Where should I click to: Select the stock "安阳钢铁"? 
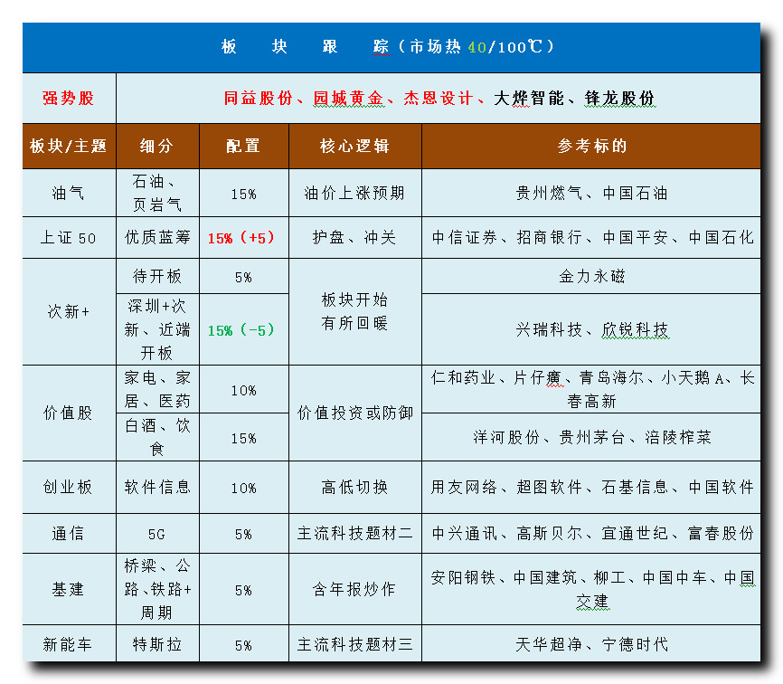pyautogui.click(x=464, y=577)
